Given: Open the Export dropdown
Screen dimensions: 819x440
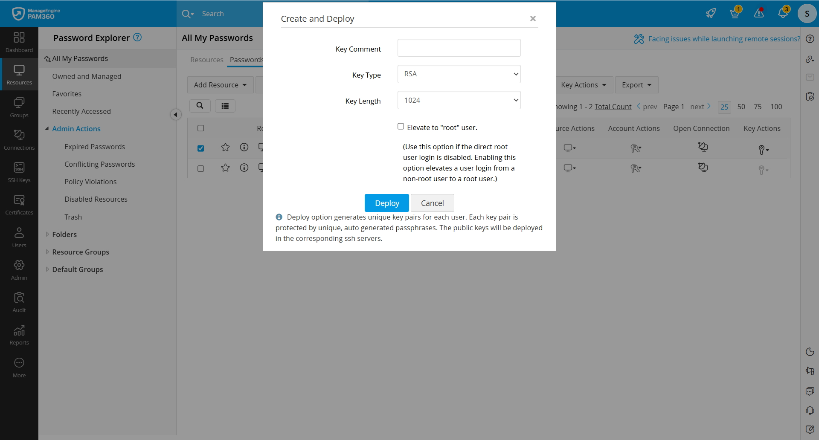Looking at the screenshot, I should click(636, 85).
